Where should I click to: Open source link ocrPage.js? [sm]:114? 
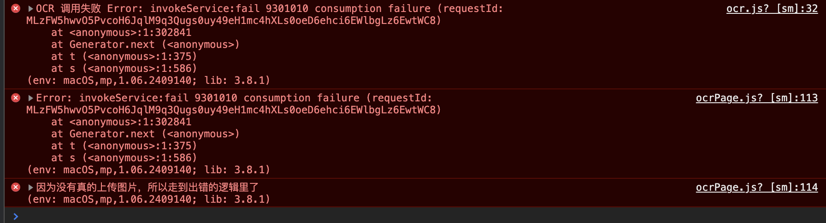[757, 188]
